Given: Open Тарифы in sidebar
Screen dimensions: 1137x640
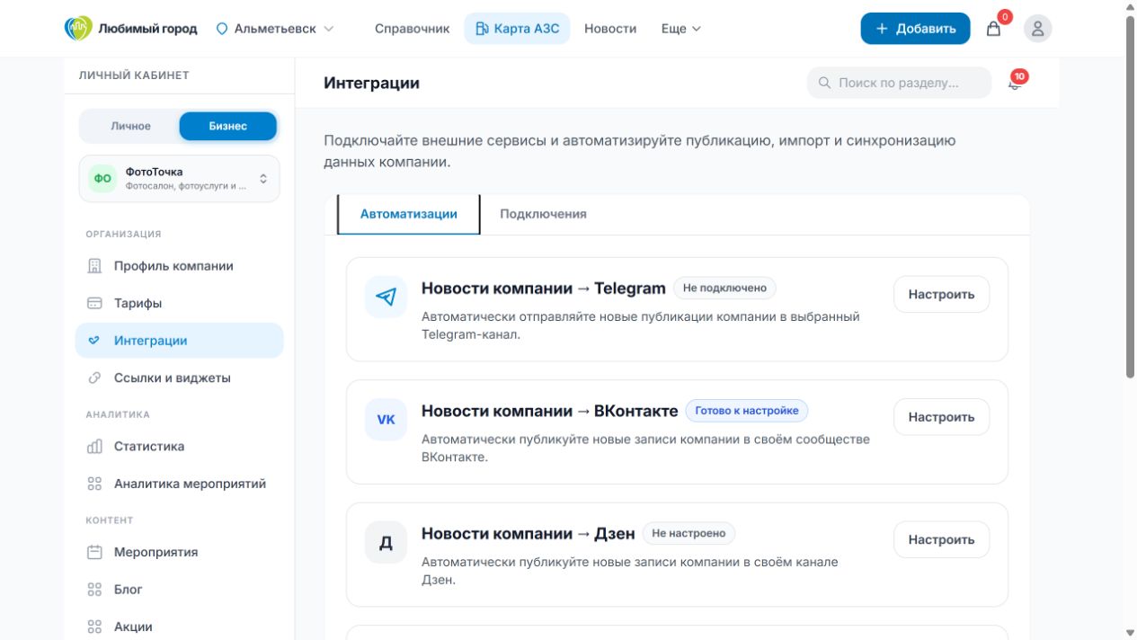Looking at the screenshot, I should coord(180,304).
